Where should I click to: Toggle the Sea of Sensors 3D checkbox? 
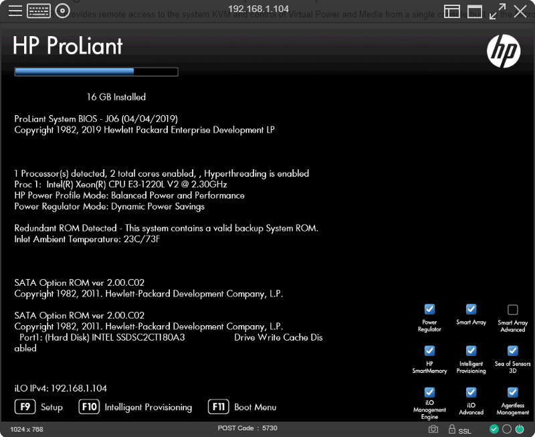coord(513,351)
